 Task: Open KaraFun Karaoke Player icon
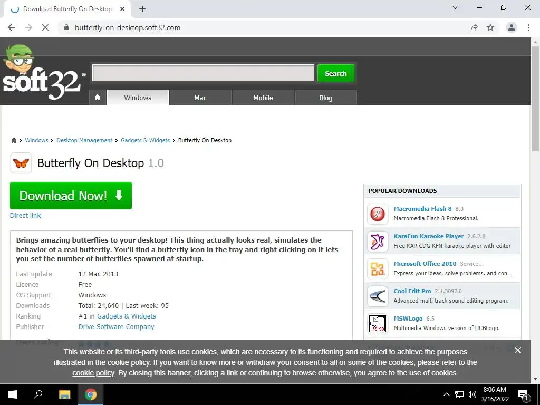coord(378,242)
